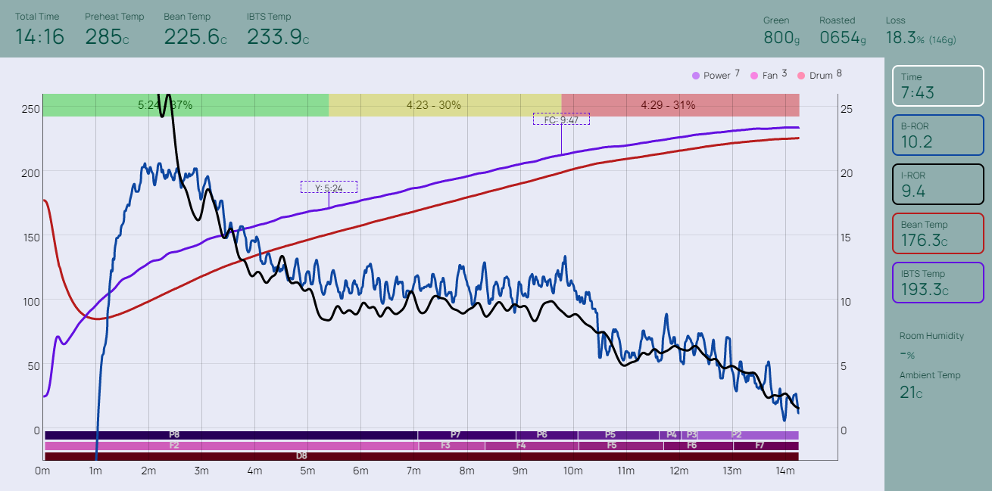Screen dimensions: 992x491
Task: Select the green 5:24 drying phase bar
Action: coord(186,105)
